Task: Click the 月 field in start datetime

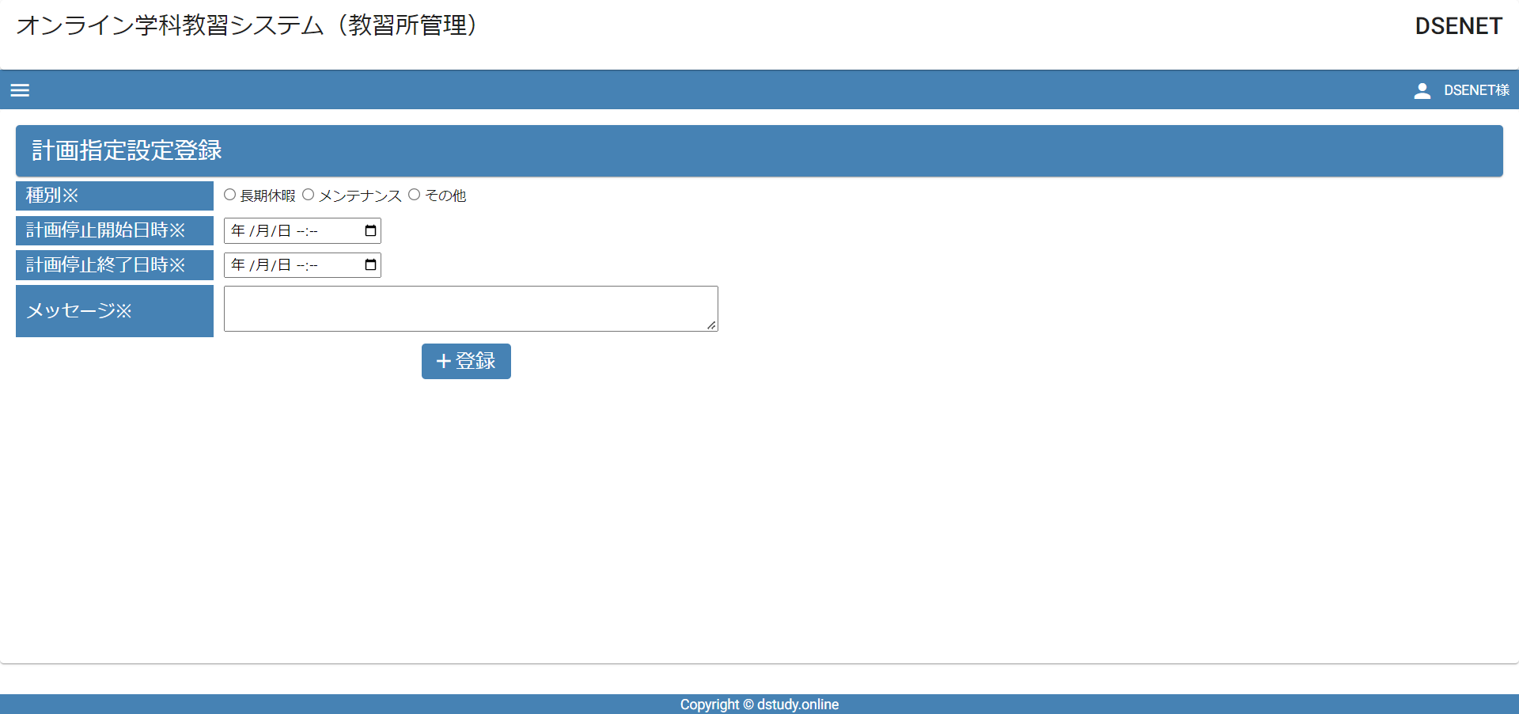Action: (263, 231)
